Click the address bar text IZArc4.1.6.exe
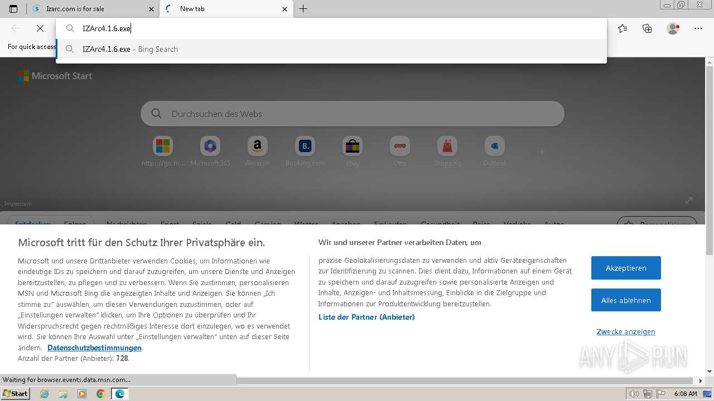 tap(107, 28)
